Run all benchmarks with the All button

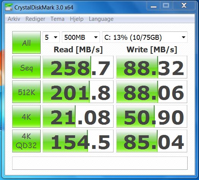[x=27, y=42]
